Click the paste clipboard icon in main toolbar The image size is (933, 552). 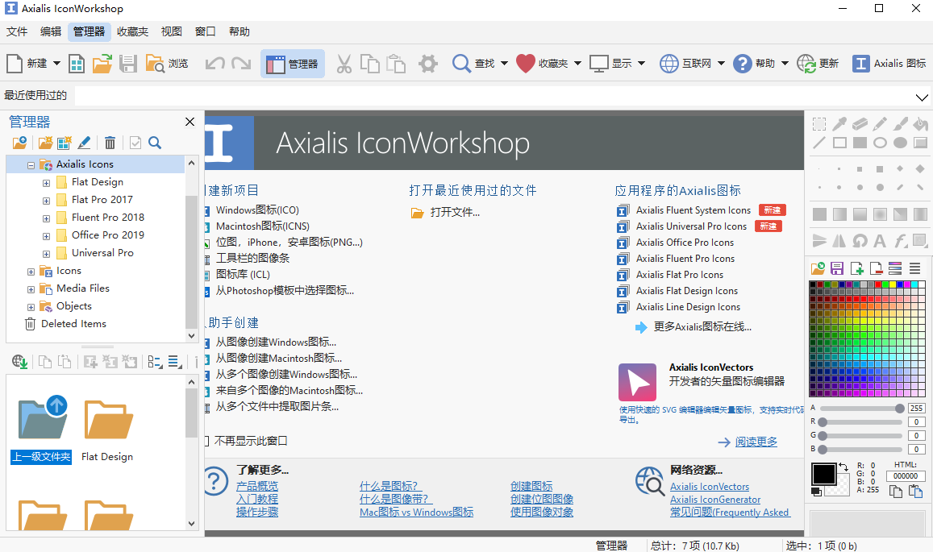point(396,63)
